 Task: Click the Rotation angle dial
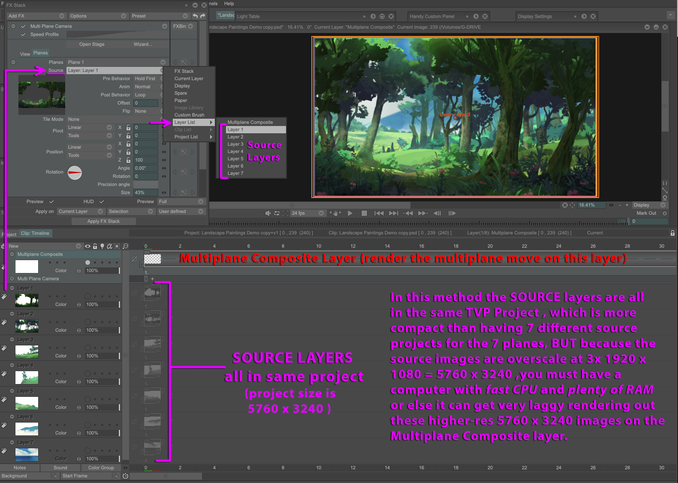tap(75, 173)
